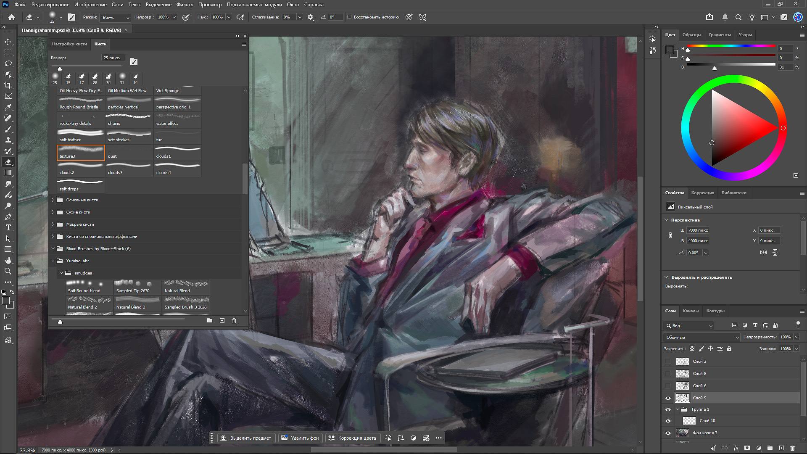Click the foreground color swatch in toolbar
The width and height of the screenshot is (807, 454).
point(6,301)
